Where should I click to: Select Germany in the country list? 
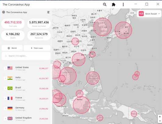(x=26, y=108)
